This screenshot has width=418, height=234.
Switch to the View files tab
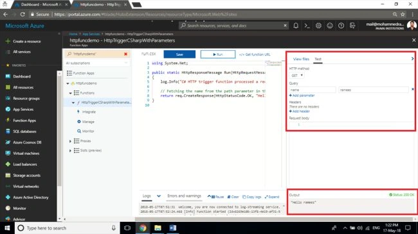click(301, 59)
